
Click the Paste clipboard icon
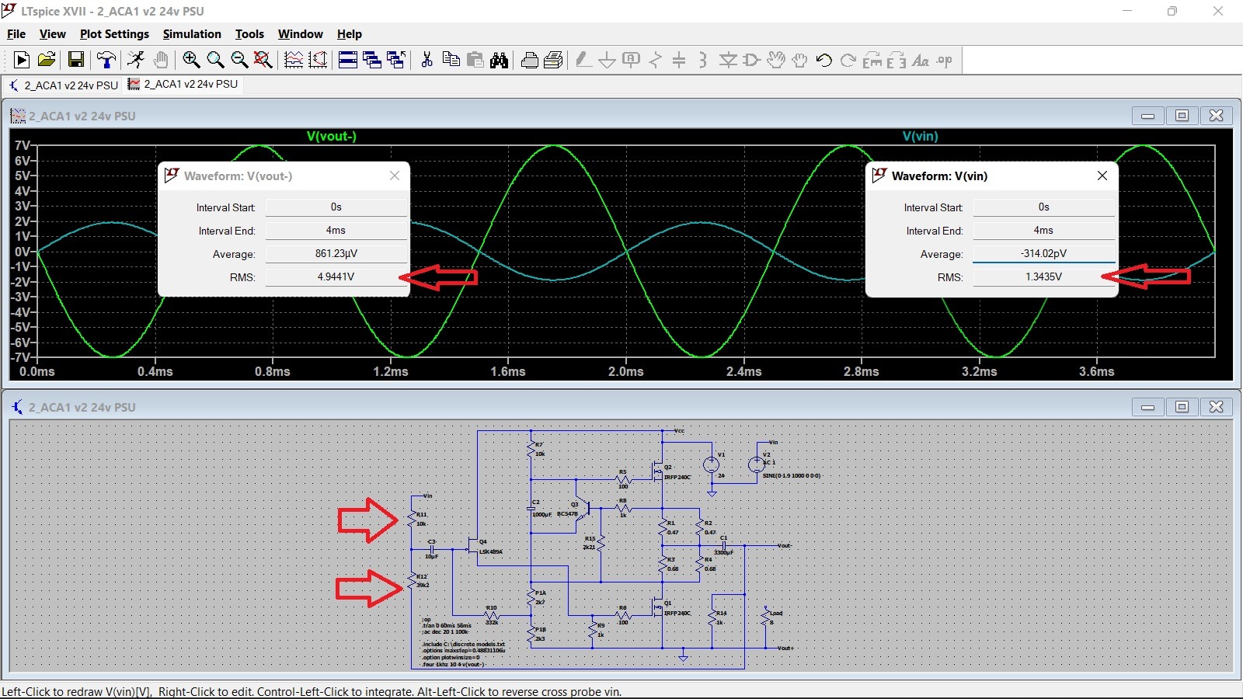coord(475,60)
